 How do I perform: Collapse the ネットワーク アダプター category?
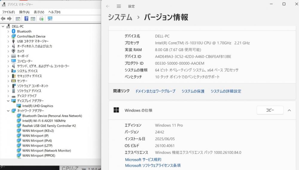(x=8, y=111)
